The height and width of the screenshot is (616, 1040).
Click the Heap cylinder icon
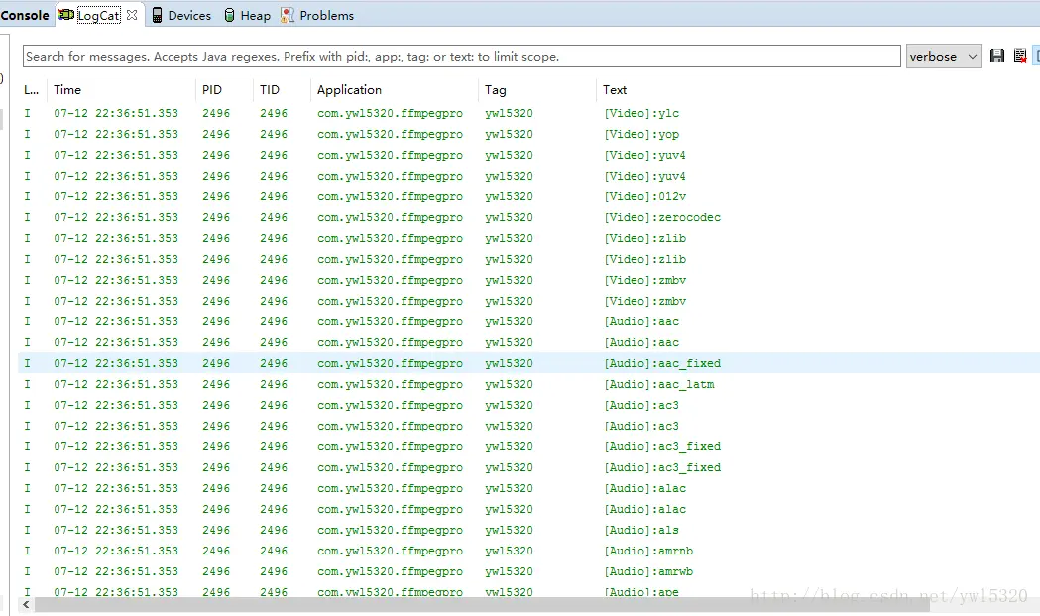[x=229, y=15]
